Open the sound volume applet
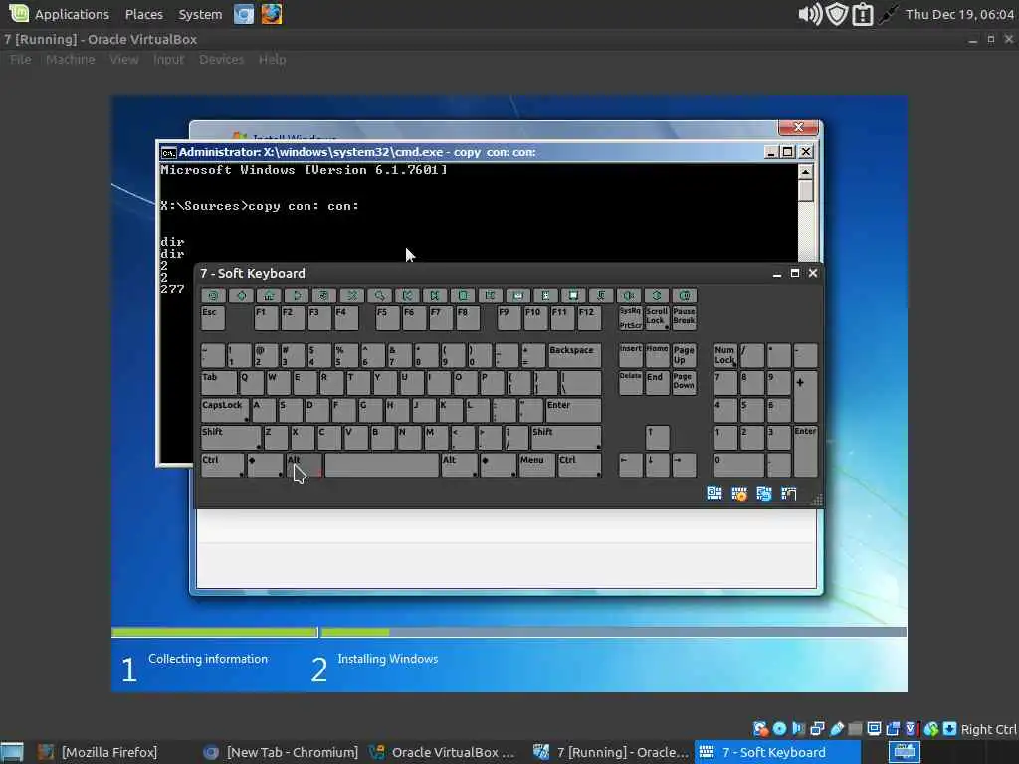This screenshot has width=1019, height=764. [810, 14]
